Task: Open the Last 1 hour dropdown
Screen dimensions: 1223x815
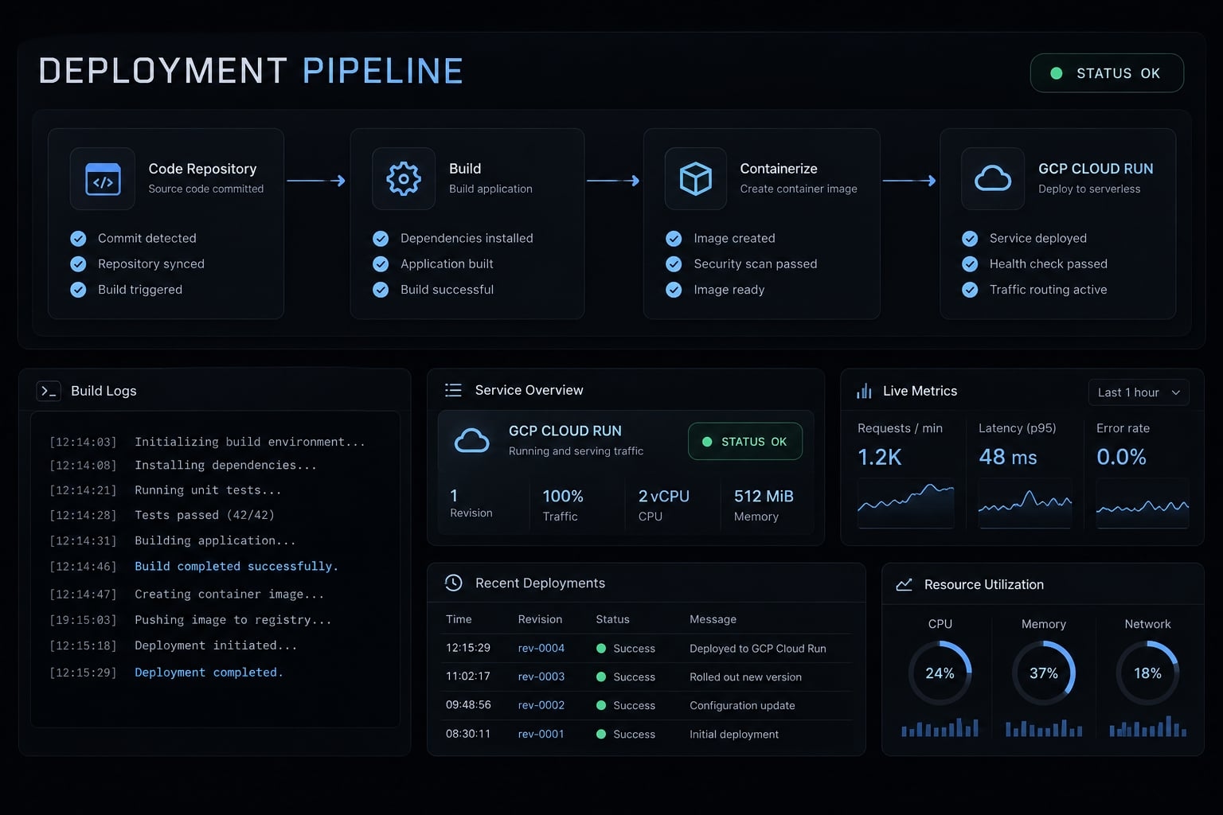Action: tap(1139, 392)
